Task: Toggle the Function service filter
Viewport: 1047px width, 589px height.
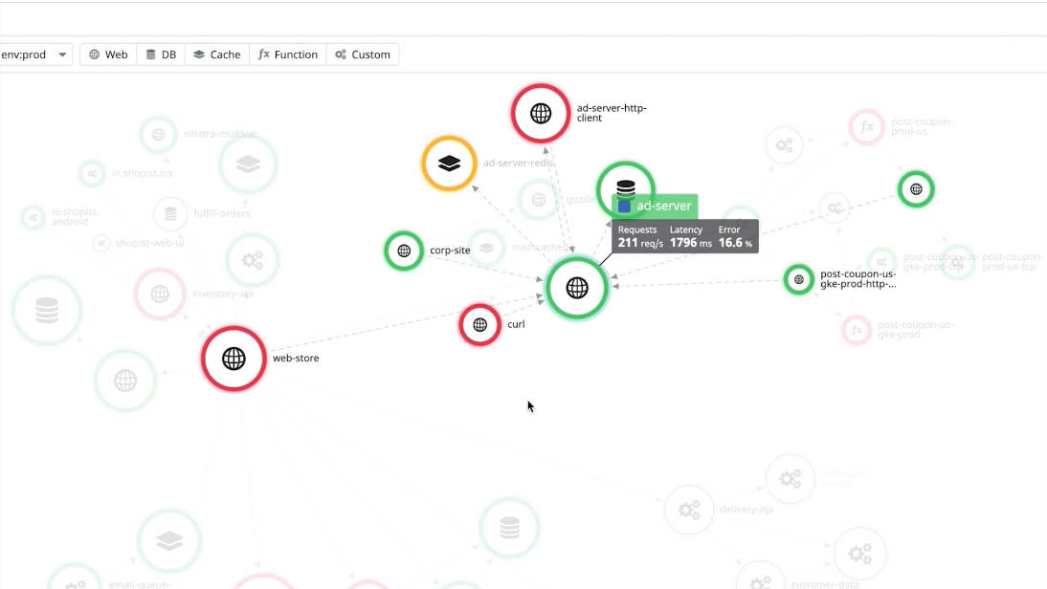Action: click(x=288, y=55)
